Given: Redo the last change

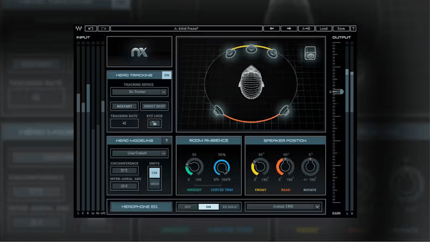Looking at the screenshot, I should tap(103, 29).
